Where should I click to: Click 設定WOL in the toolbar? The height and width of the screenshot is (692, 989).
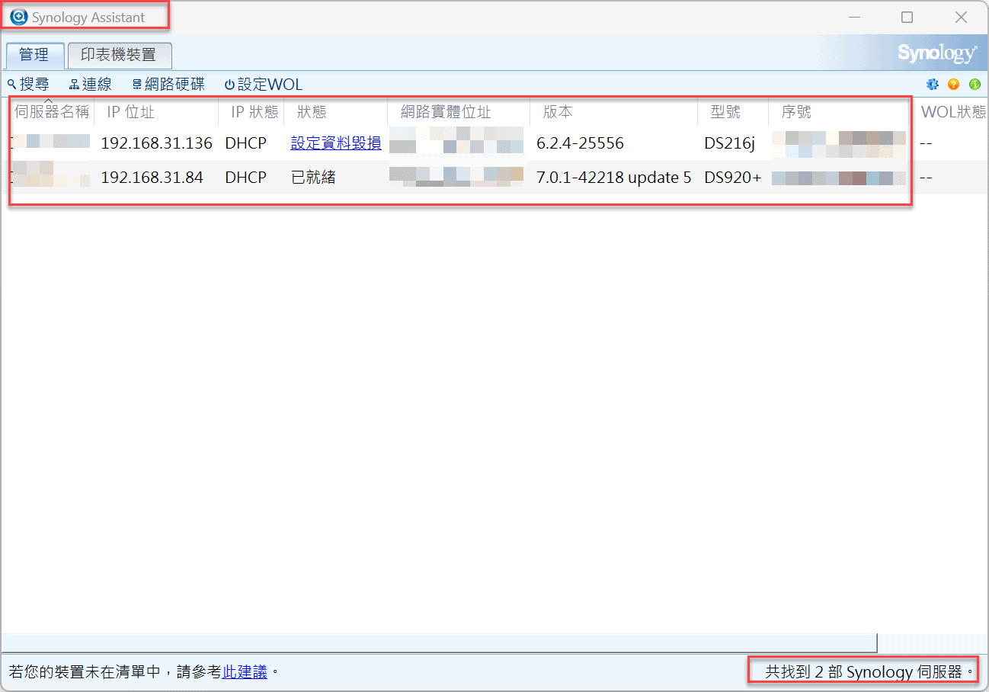(x=264, y=84)
